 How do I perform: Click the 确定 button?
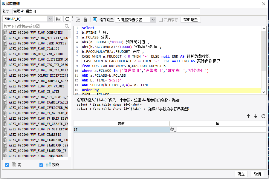click(x=241, y=174)
